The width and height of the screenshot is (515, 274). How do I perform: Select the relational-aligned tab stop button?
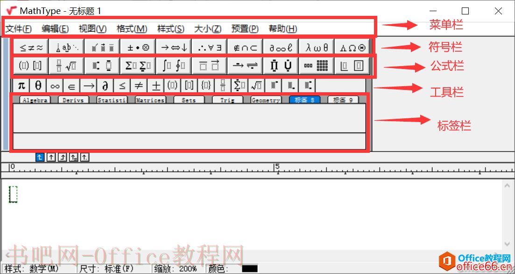point(74,158)
